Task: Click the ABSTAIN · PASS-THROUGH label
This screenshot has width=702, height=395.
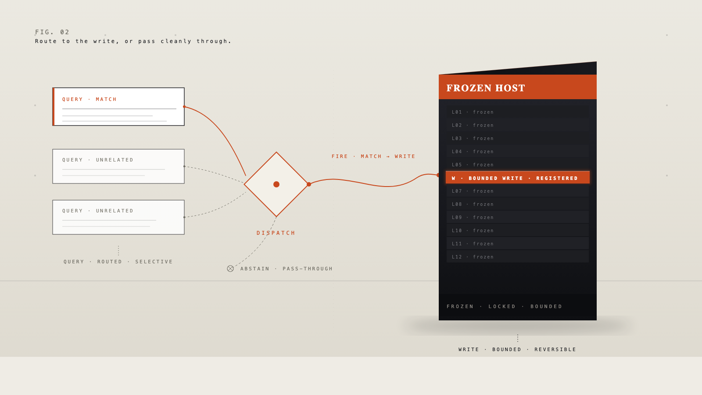Action: coord(287,269)
